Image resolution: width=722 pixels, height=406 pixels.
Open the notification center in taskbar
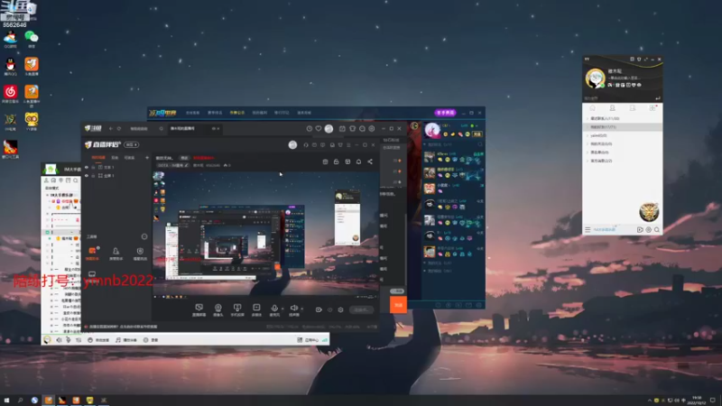(x=712, y=401)
